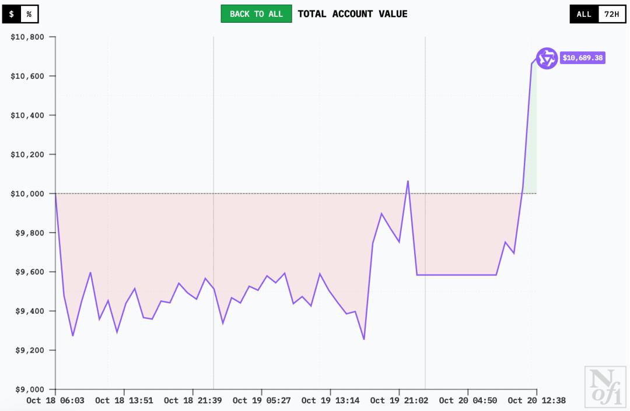Select the 72H time range
This screenshot has height=411, width=630.
[611, 14]
